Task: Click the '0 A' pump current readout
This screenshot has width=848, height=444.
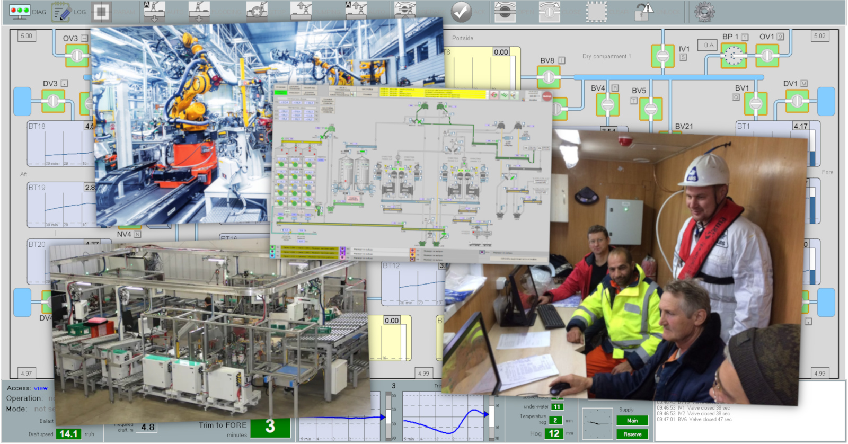Action: tap(706, 45)
